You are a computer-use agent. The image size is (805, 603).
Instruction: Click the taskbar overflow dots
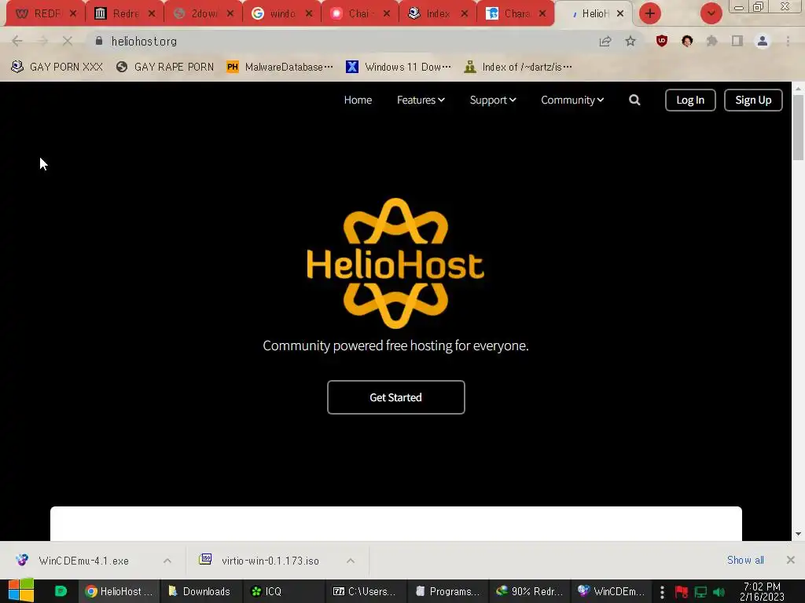(x=662, y=592)
